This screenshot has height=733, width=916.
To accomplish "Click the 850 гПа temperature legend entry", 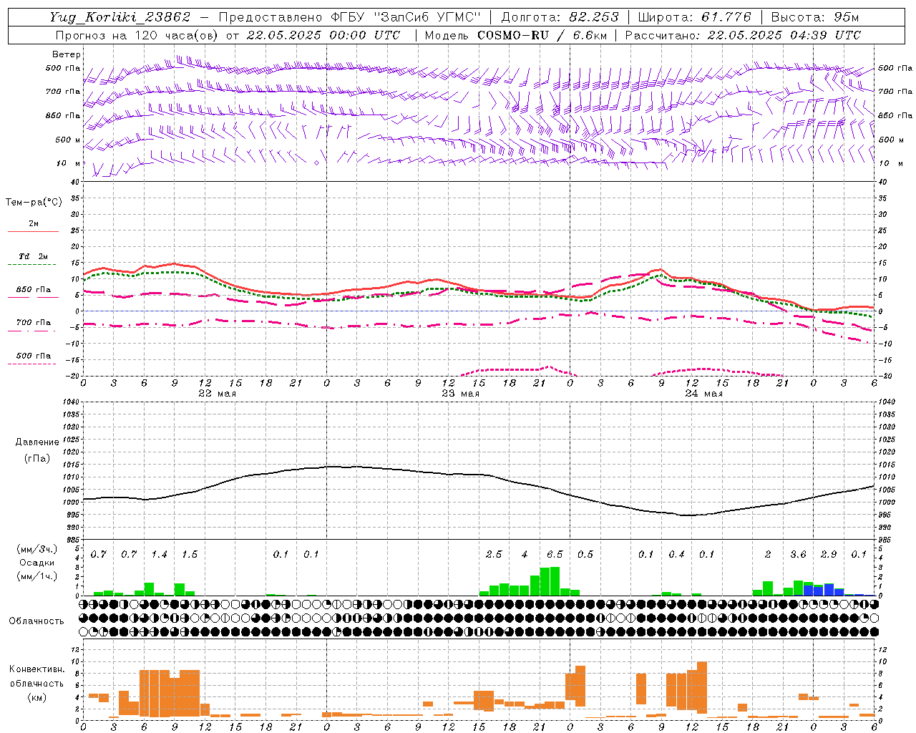I will point(34,290).
